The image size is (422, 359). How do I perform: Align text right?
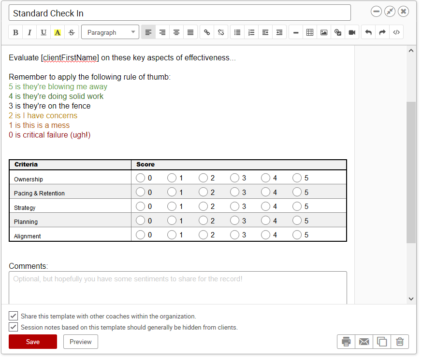click(x=162, y=32)
